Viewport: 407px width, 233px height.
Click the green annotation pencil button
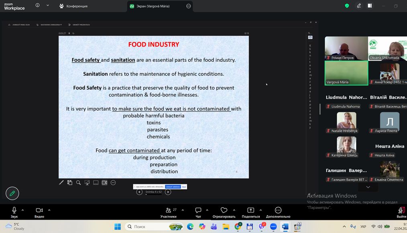(12, 193)
